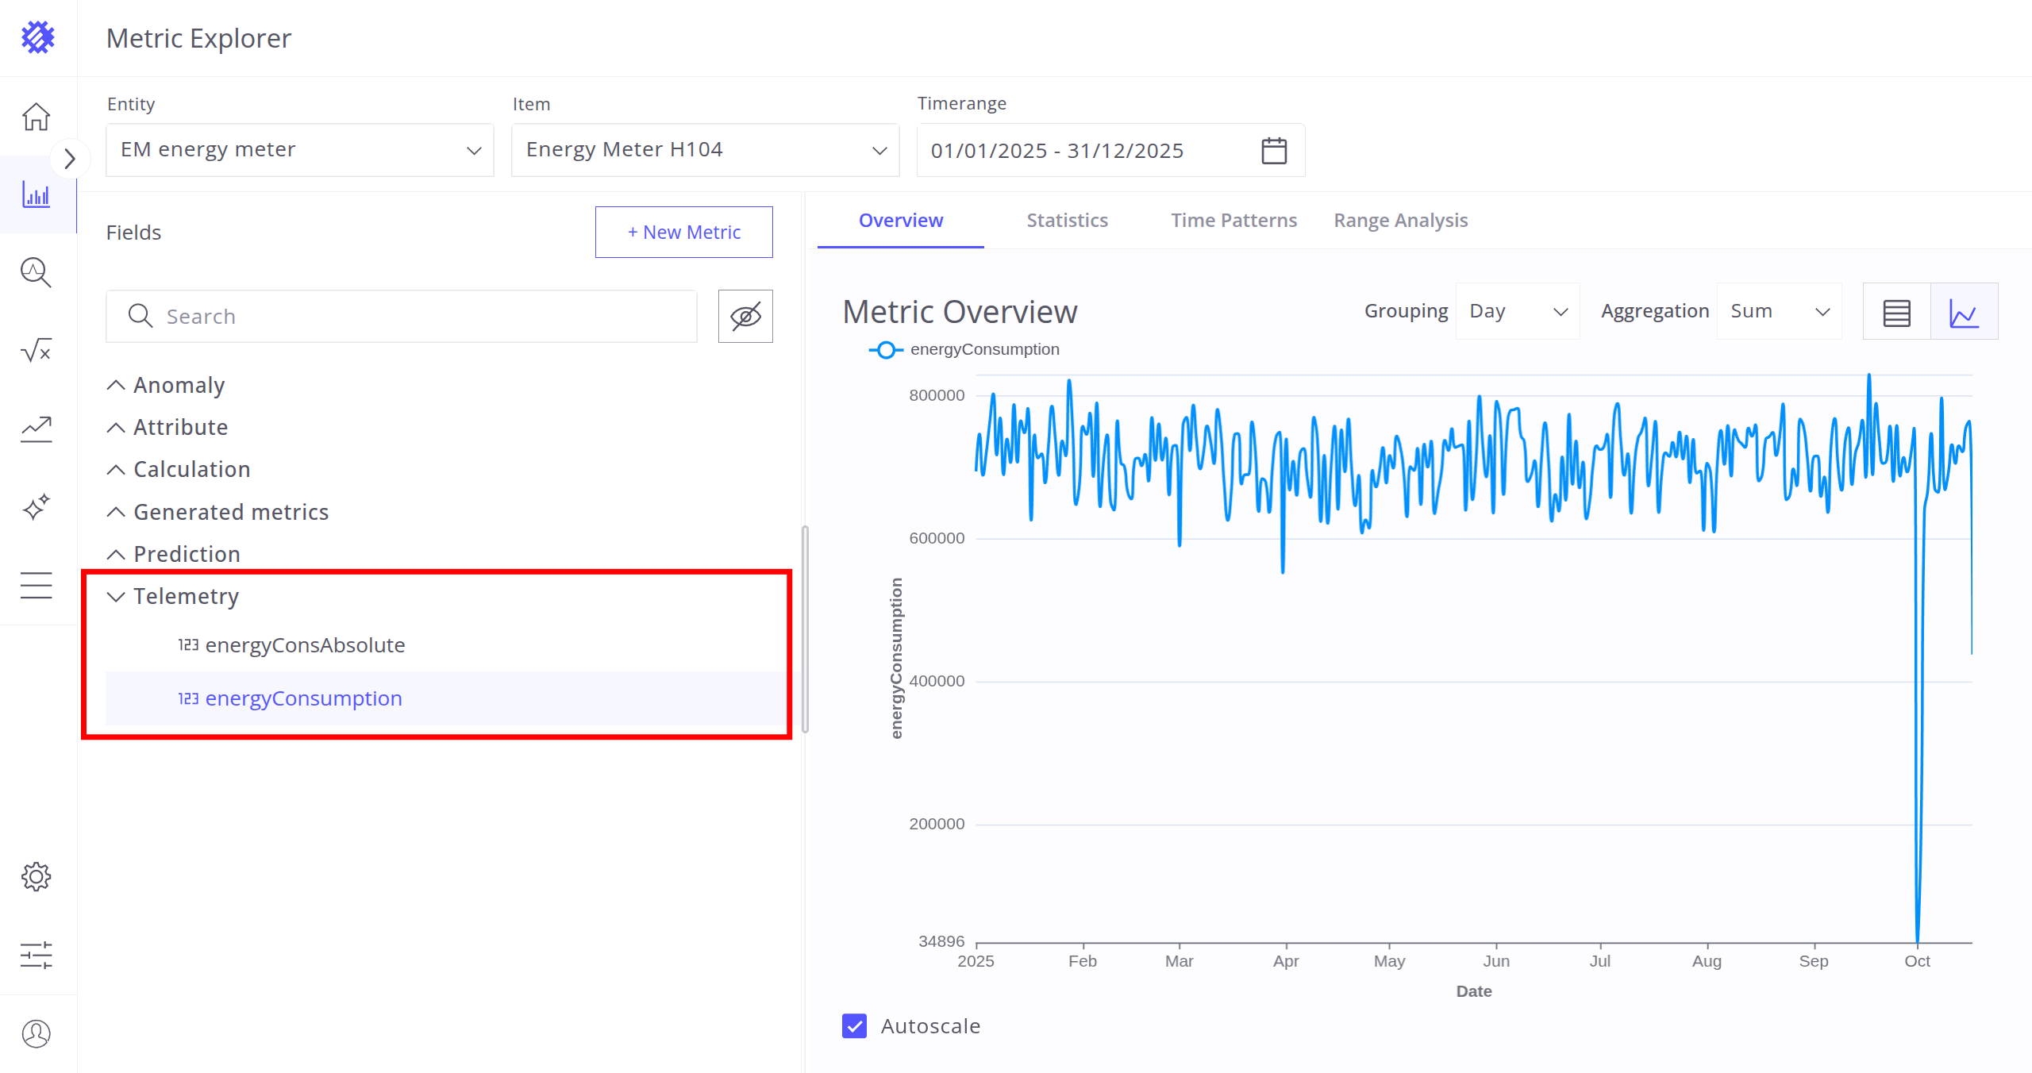
Task: Select the energyConsAbsolute field
Action: point(305,645)
